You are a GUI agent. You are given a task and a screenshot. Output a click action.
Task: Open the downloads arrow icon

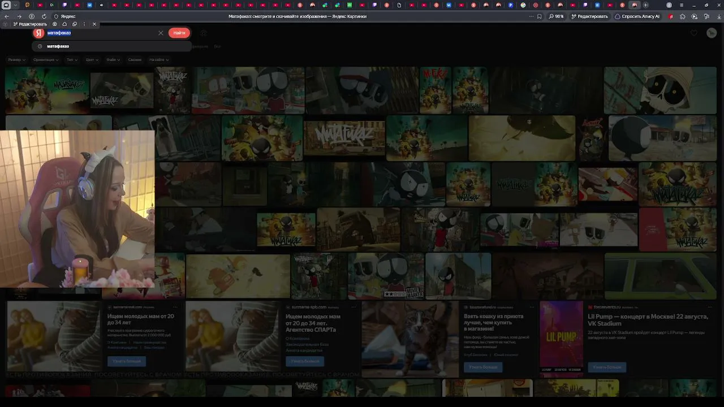point(718,16)
